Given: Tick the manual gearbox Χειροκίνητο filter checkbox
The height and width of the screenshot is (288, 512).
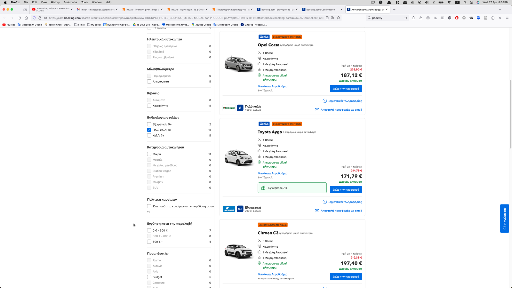Looking at the screenshot, I should pos(149,106).
